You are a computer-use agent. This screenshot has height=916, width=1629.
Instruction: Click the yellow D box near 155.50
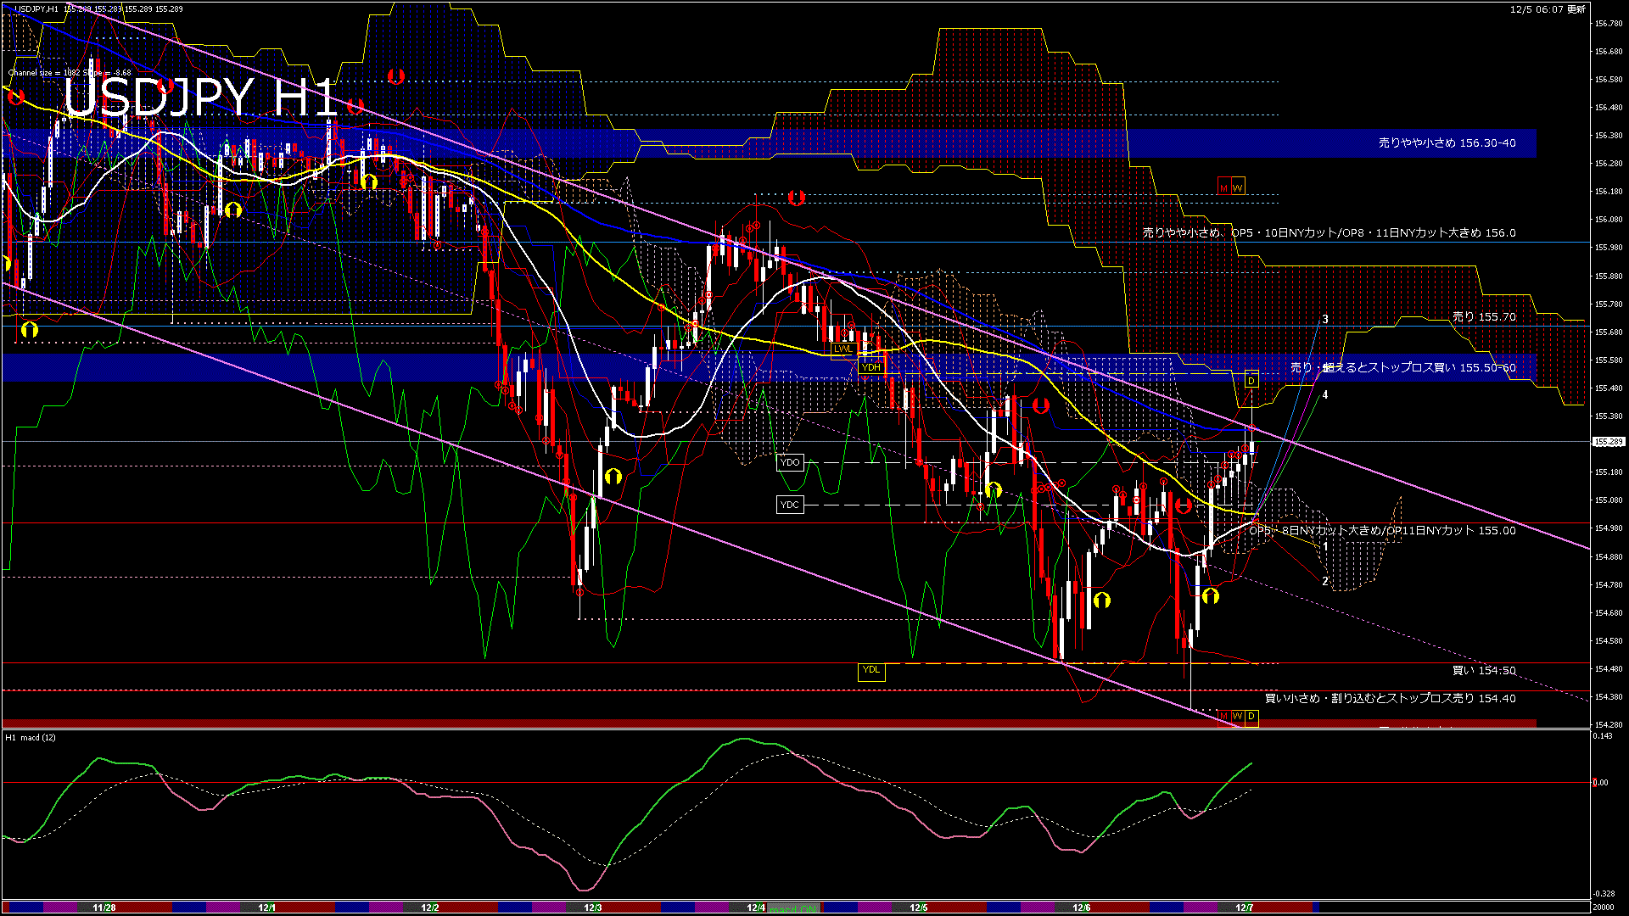pyautogui.click(x=1251, y=381)
